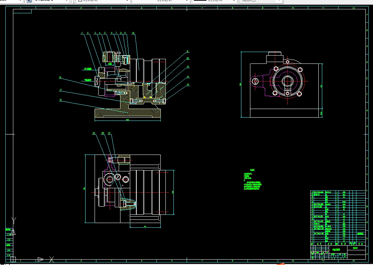Select part balloon number 10
The width and height of the screenshot is (373, 265).
point(133,33)
